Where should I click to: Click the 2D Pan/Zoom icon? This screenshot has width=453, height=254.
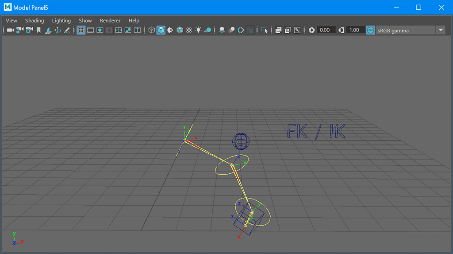[58, 30]
